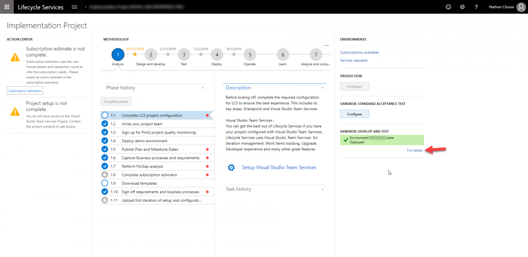Click the Subscription estimator link
This screenshot has height=257, width=528.
coord(25,91)
